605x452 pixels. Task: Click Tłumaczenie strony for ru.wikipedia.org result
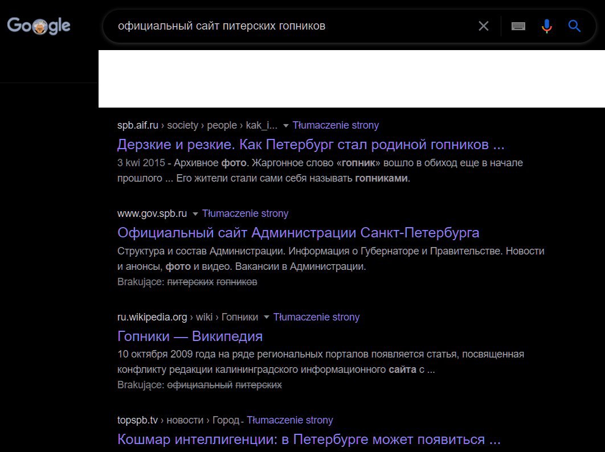316,317
